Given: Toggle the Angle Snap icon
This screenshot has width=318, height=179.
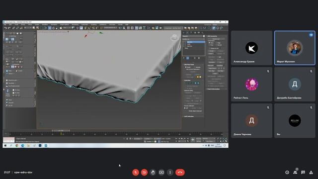Looking at the screenshot, I should point(89,28).
